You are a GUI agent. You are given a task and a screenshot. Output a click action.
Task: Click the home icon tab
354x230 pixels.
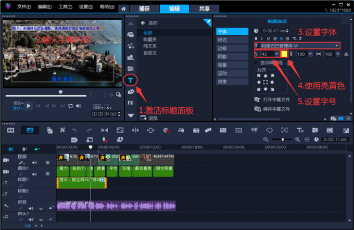tap(123, 9)
